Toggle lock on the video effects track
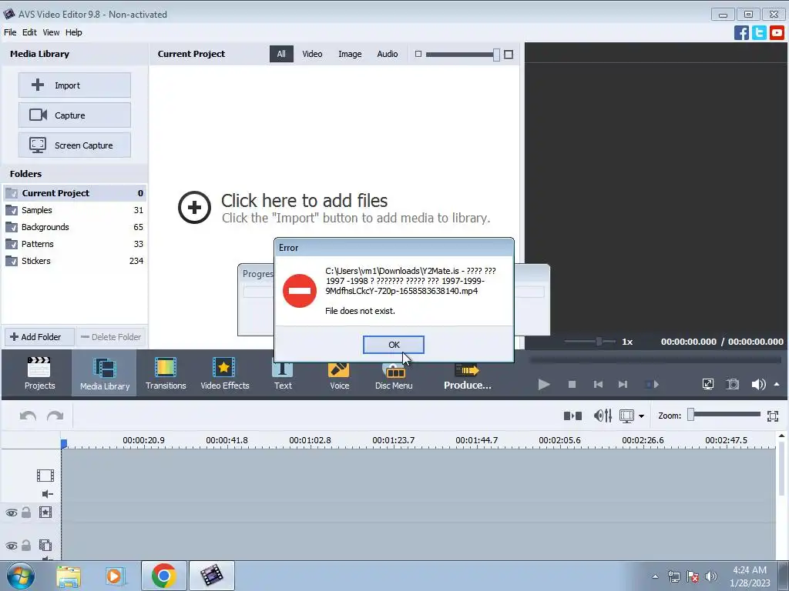This screenshot has height=591, width=789. 26,512
